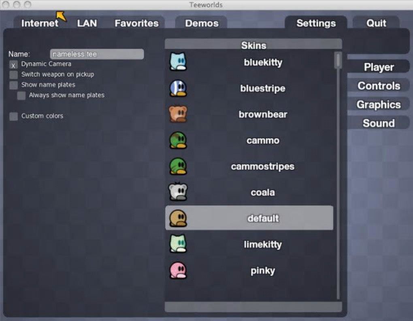
Task: Open the Controls settings page
Action: (x=379, y=86)
